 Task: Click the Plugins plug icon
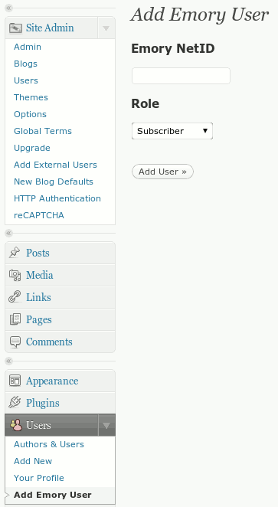coord(15,403)
